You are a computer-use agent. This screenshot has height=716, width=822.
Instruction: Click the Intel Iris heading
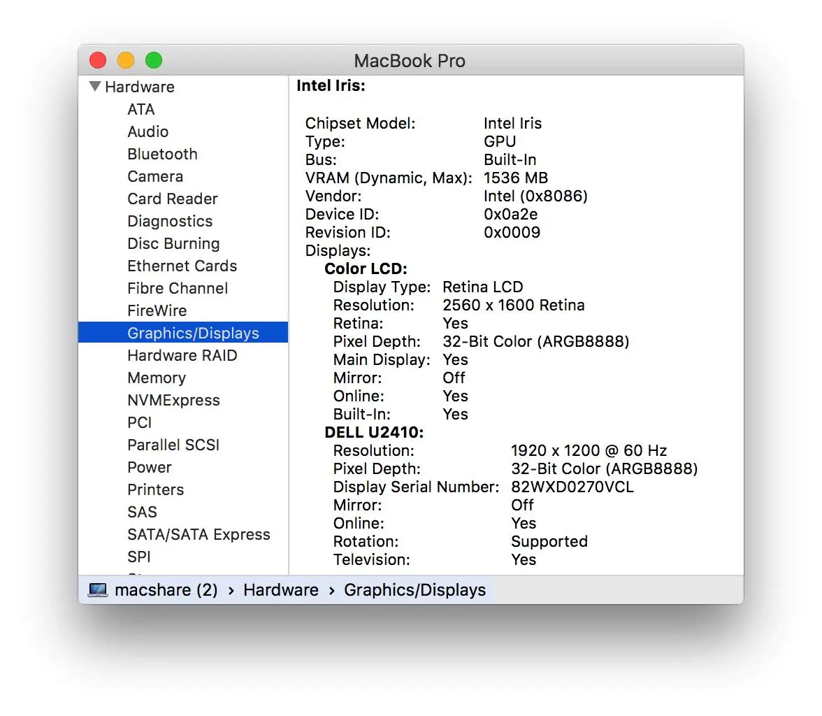pos(331,85)
